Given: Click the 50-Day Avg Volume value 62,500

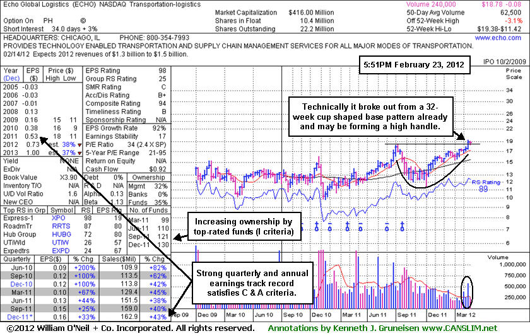Looking at the screenshot, I should click(x=510, y=13).
